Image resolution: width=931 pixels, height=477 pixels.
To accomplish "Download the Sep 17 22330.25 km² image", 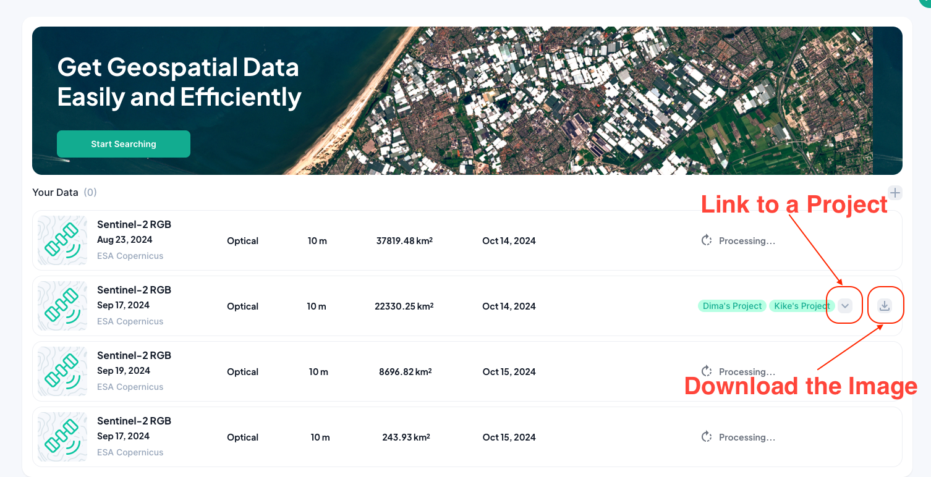I will [x=885, y=306].
